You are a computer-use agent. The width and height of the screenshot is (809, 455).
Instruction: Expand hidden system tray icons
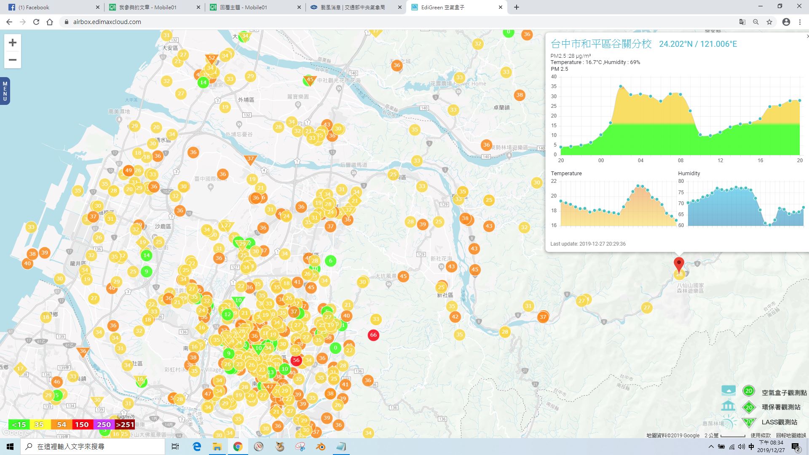click(711, 447)
